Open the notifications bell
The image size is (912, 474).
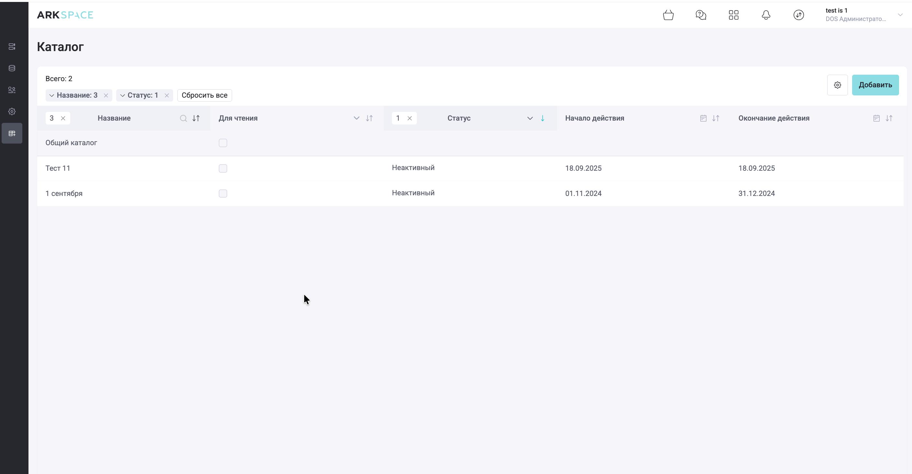tap(766, 15)
